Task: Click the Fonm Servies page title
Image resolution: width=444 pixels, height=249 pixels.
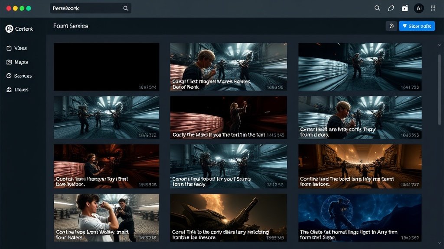Action: (71, 26)
